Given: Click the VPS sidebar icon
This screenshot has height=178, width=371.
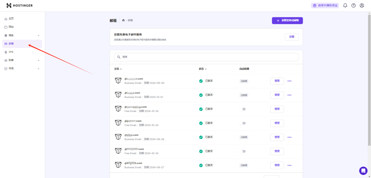Looking at the screenshot, I should pyautogui.click(x=6, y=52).
